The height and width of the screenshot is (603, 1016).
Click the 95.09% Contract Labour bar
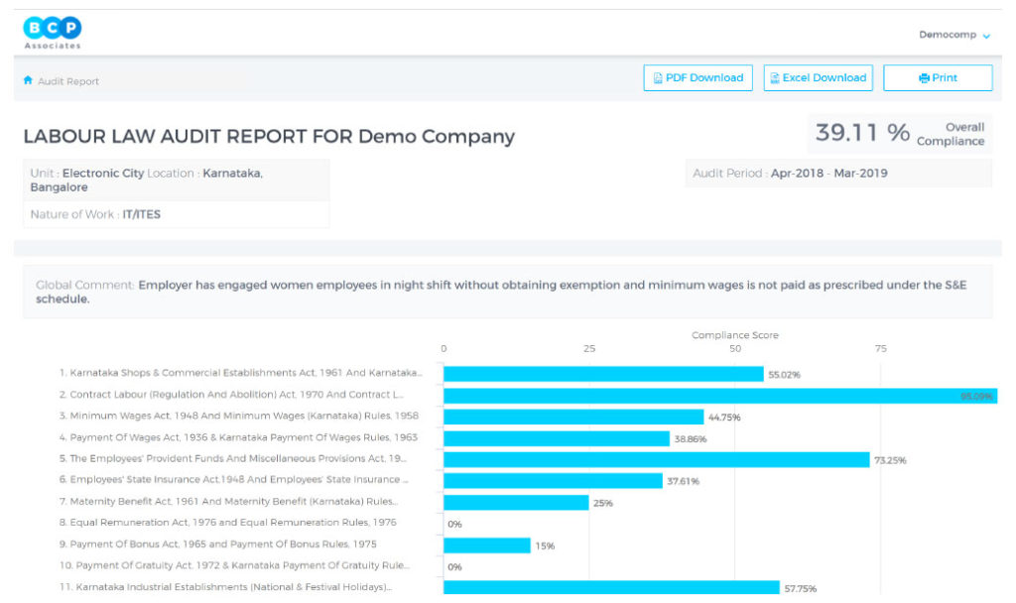(x=720, y=395)
